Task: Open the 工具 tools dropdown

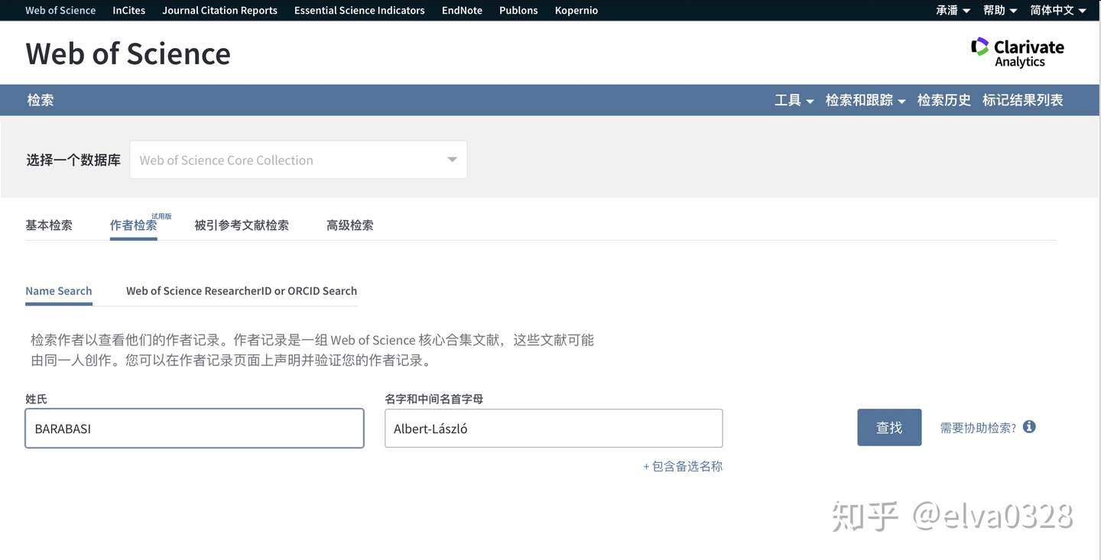Action: (793, 99)
